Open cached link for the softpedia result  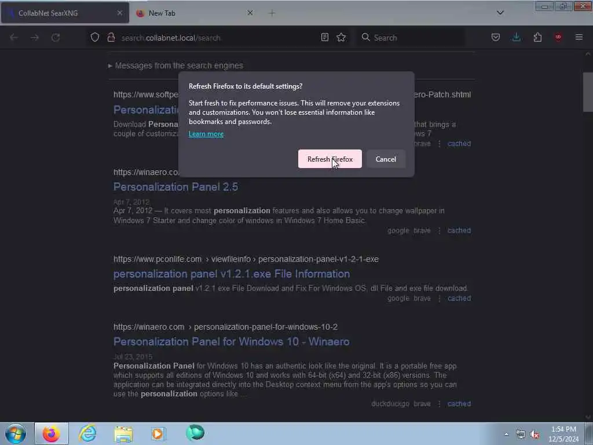coord(459,144)
